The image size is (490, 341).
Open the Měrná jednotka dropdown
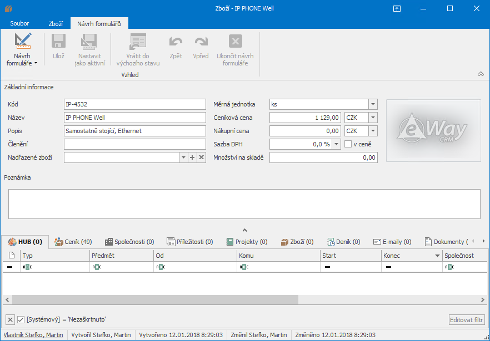click(373, 104)
